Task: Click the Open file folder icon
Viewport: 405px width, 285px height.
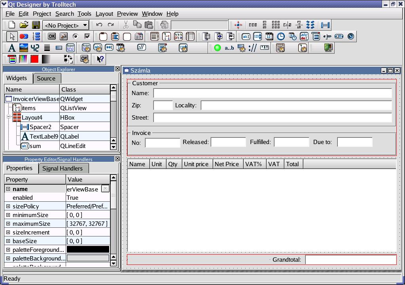Action: coord(24,25)
